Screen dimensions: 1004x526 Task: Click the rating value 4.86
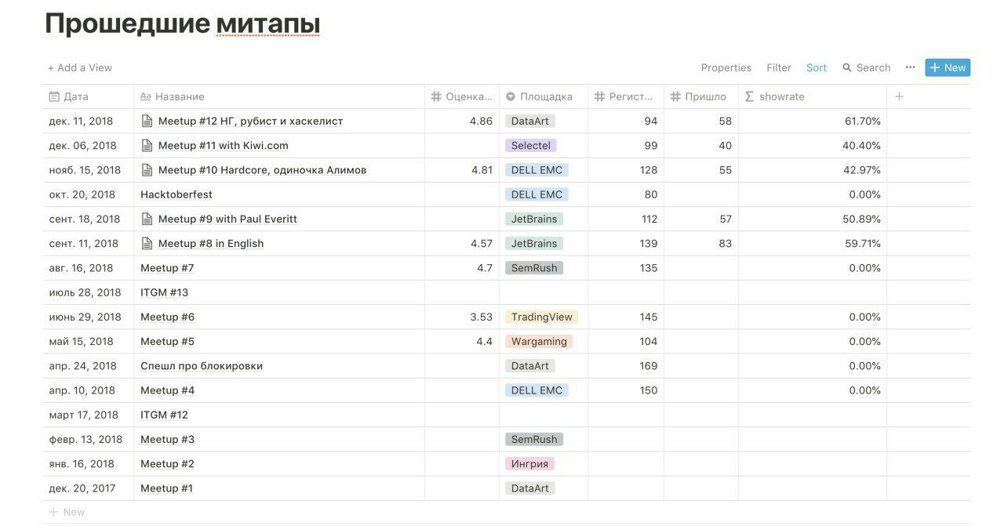(481, 121)
